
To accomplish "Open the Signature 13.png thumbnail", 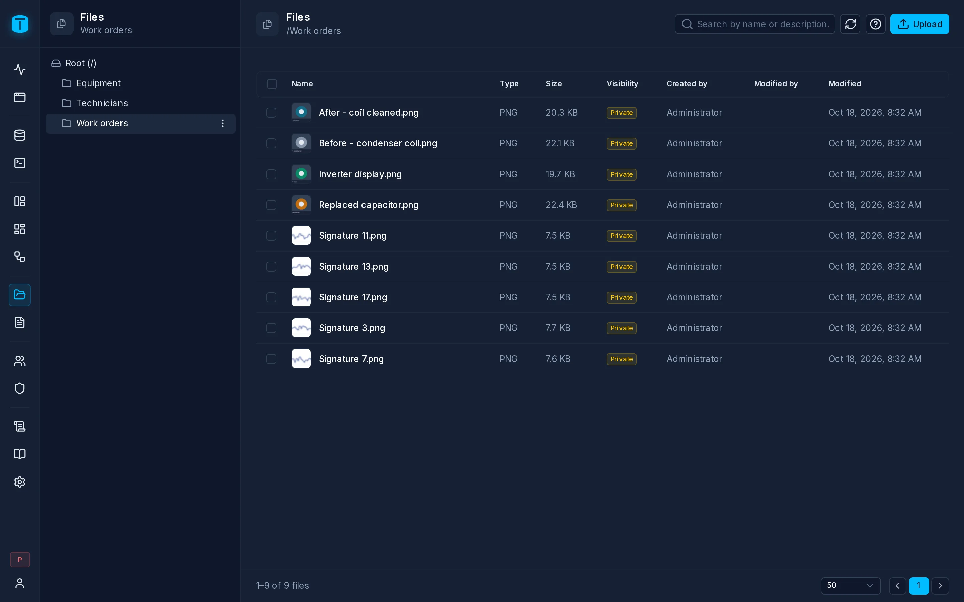I will click(x=301, y=266).
